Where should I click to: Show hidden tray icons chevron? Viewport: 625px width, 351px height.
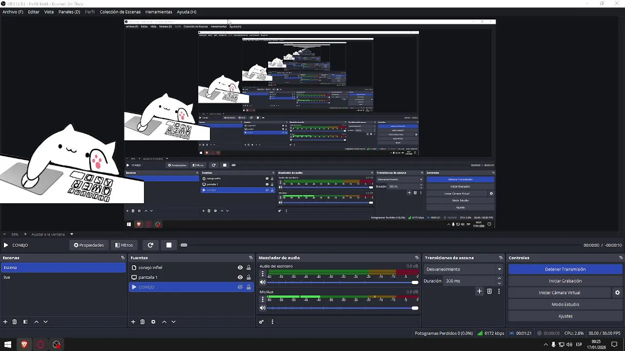tap(545, 345)
